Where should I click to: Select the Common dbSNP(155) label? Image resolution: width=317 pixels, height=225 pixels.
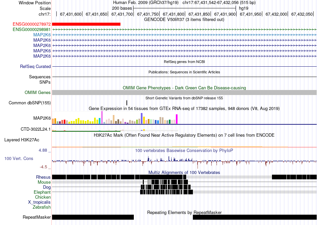30,103
